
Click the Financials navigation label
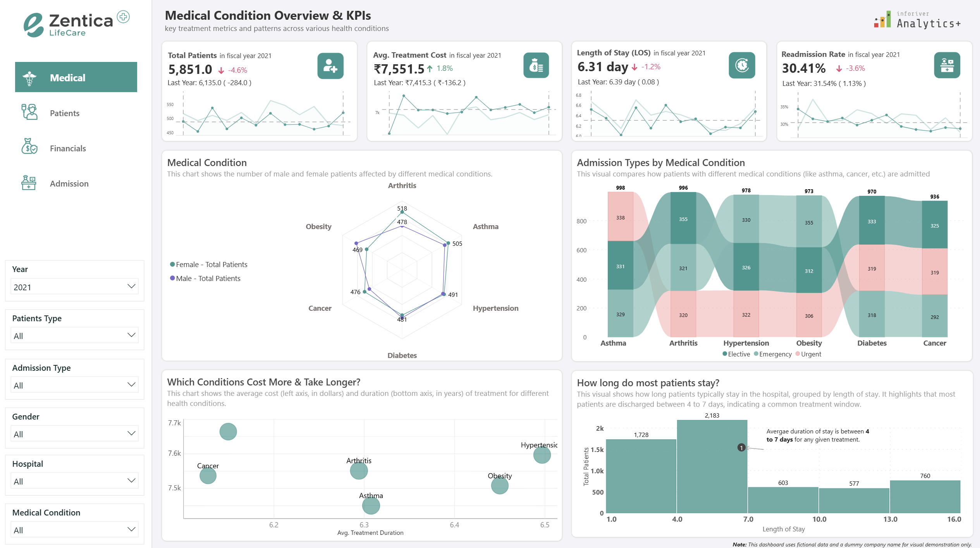pyautogui.click(x=68, y=148)
